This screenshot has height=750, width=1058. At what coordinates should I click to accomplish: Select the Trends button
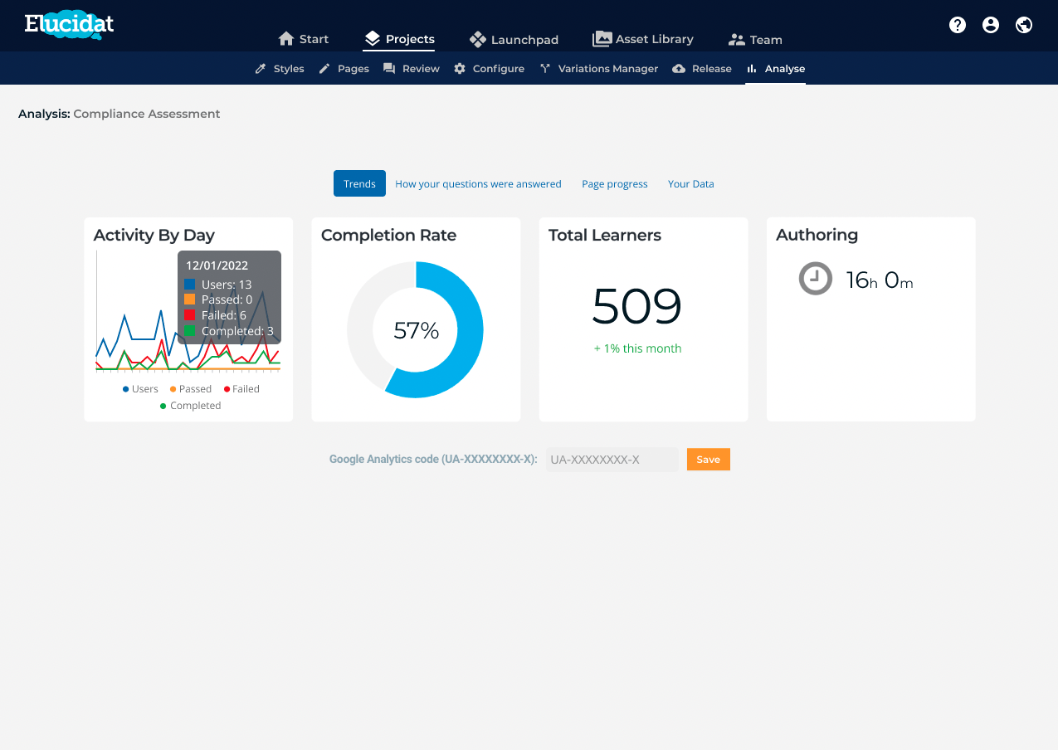[x=359, y=183]
